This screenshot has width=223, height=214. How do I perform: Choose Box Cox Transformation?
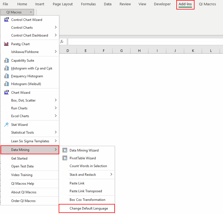tap(87, 200)
